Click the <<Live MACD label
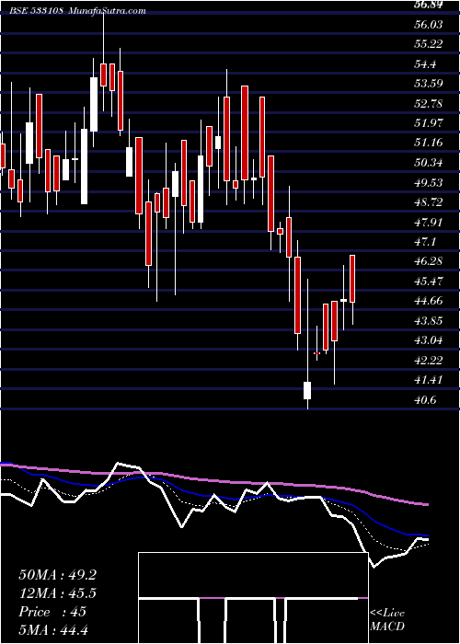The width and height of the screenshot is (460, 644). 387,620
